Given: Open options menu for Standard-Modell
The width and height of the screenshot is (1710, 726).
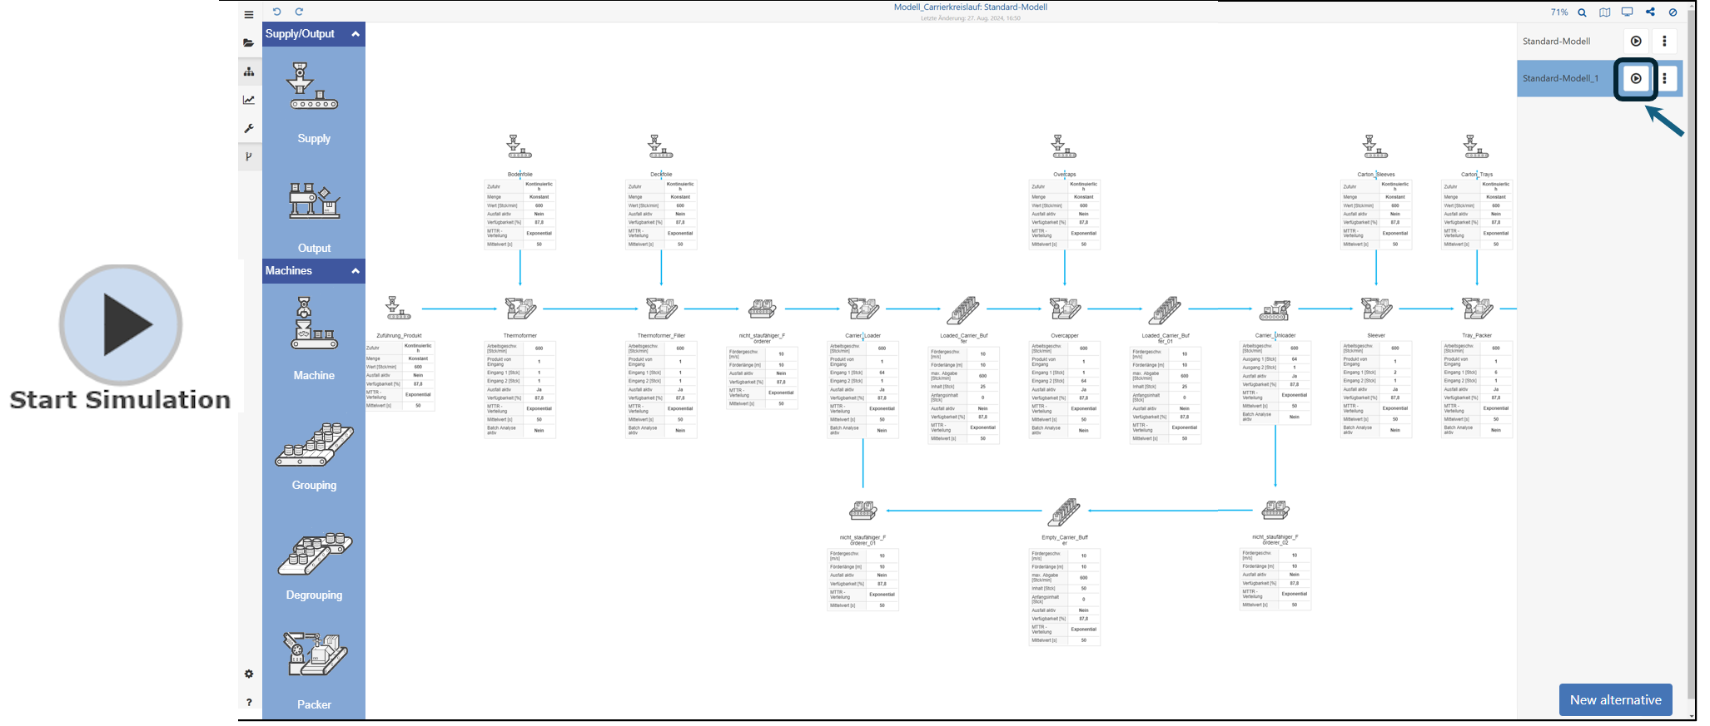Looking at the screenshot, I should click(1664, 42).
